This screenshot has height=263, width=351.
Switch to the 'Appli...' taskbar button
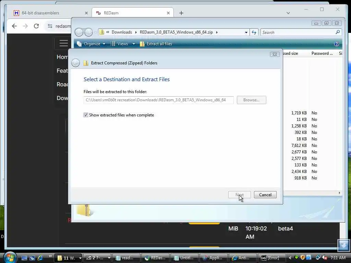214,258
